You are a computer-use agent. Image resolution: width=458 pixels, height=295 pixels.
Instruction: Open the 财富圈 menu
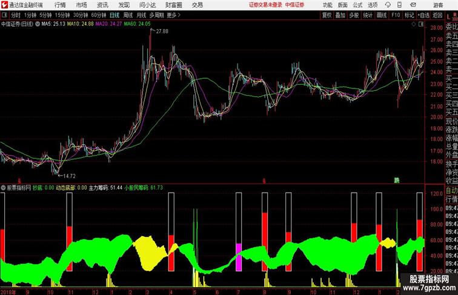[174, 5]
